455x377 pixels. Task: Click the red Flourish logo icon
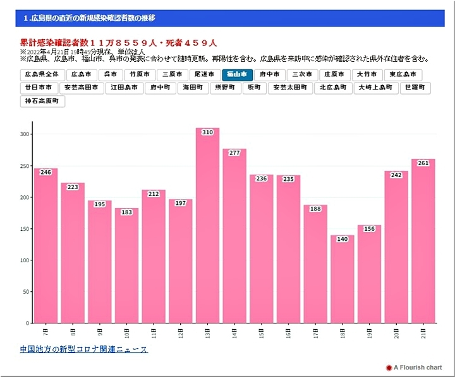coord(389,367)
